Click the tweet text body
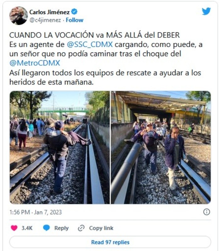220x251 pixels. pyautogui.click(x=106, y=58)
